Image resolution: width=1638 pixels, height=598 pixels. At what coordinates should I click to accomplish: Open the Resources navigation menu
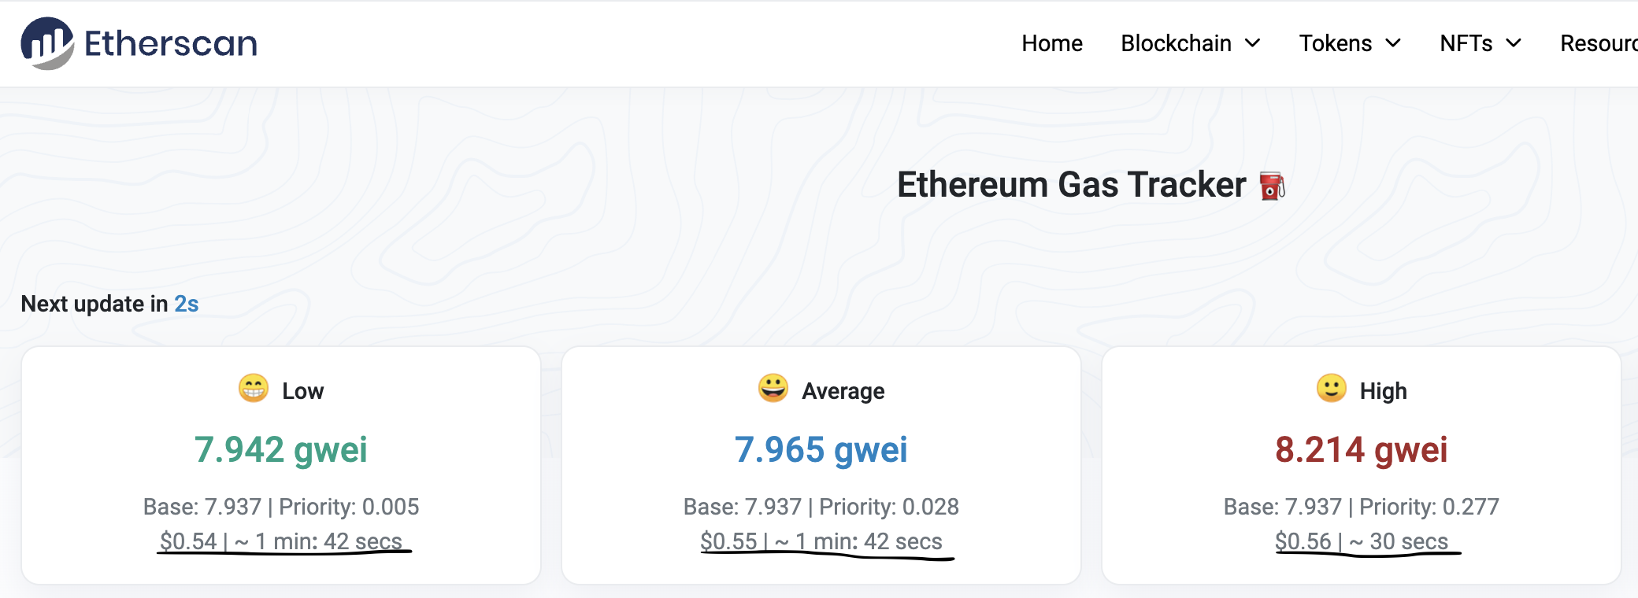(1599, 43)
